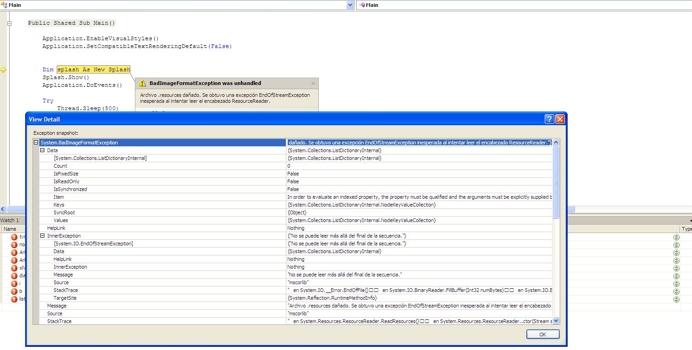Click the editor horizontal scroll left arrow
The image size is (692, 350).
pyautogui.click(x=3, y=209)
